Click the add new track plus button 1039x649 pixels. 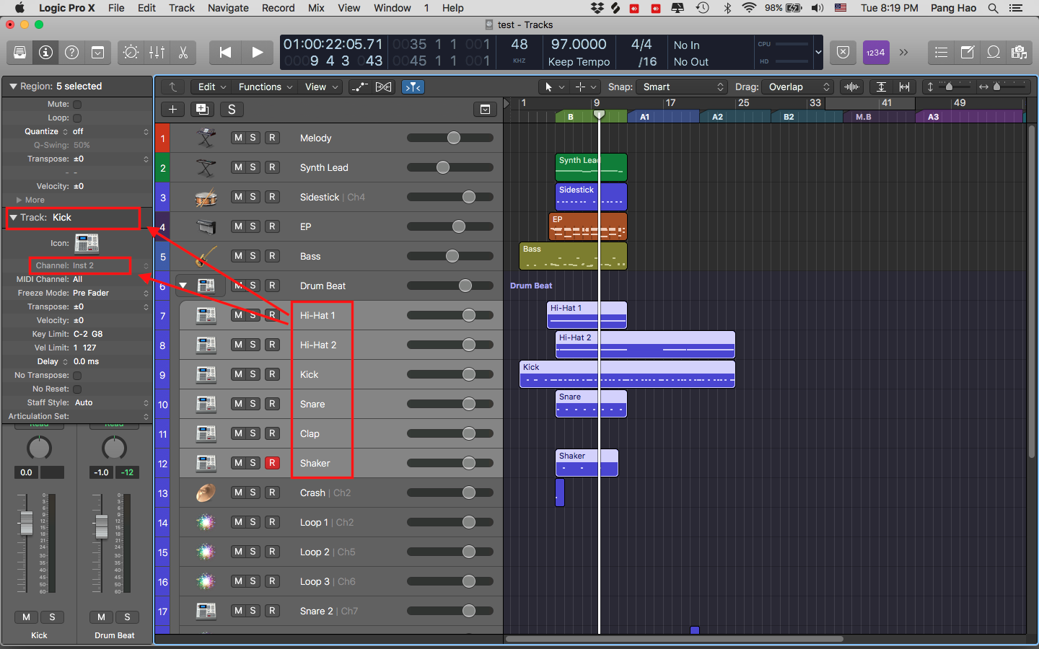pyautogui.click(x=172, y=109)
